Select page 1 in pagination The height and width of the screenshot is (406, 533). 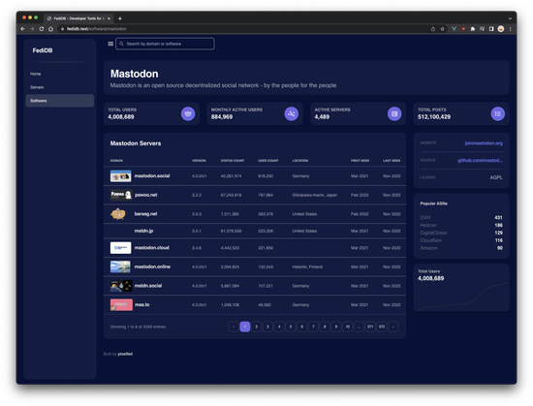245,327
